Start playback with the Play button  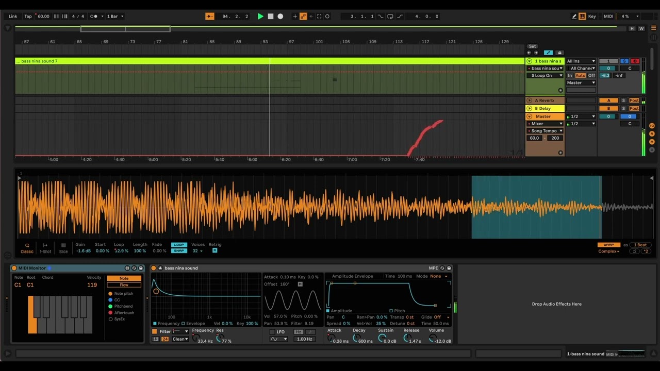click(x=260, y=16)
